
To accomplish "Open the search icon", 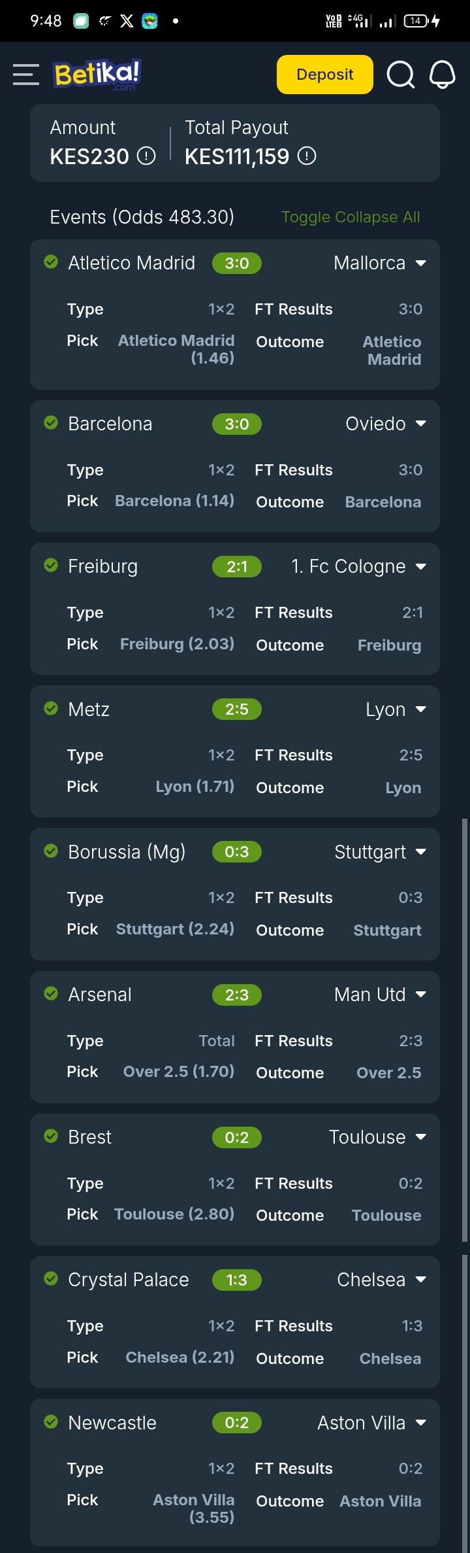I will click(x=400, y=75).
